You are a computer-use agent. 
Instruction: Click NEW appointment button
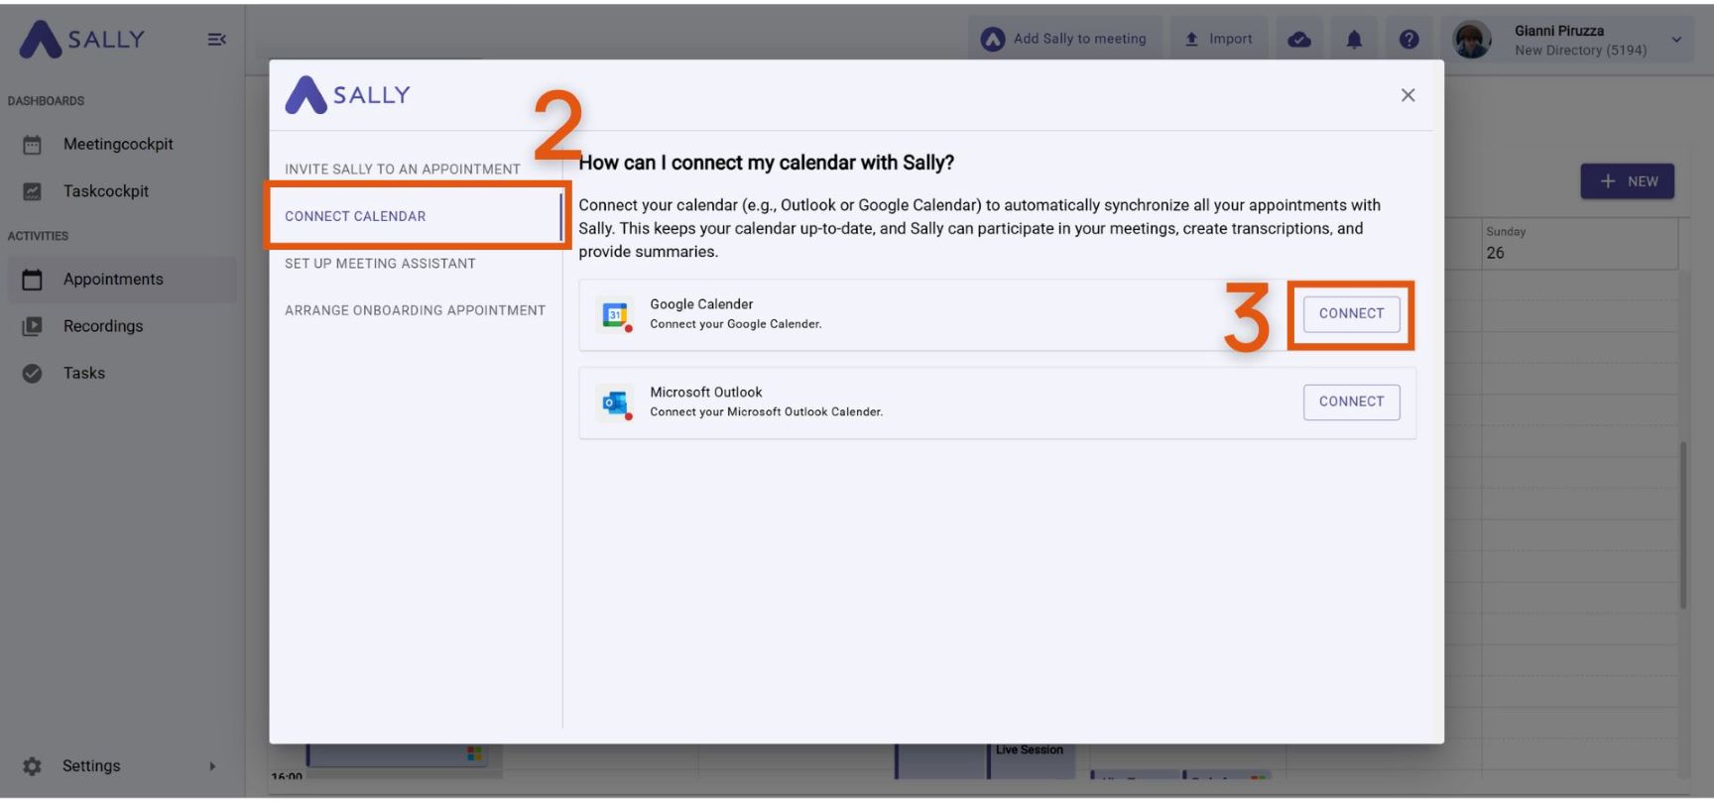point(1628,181)
